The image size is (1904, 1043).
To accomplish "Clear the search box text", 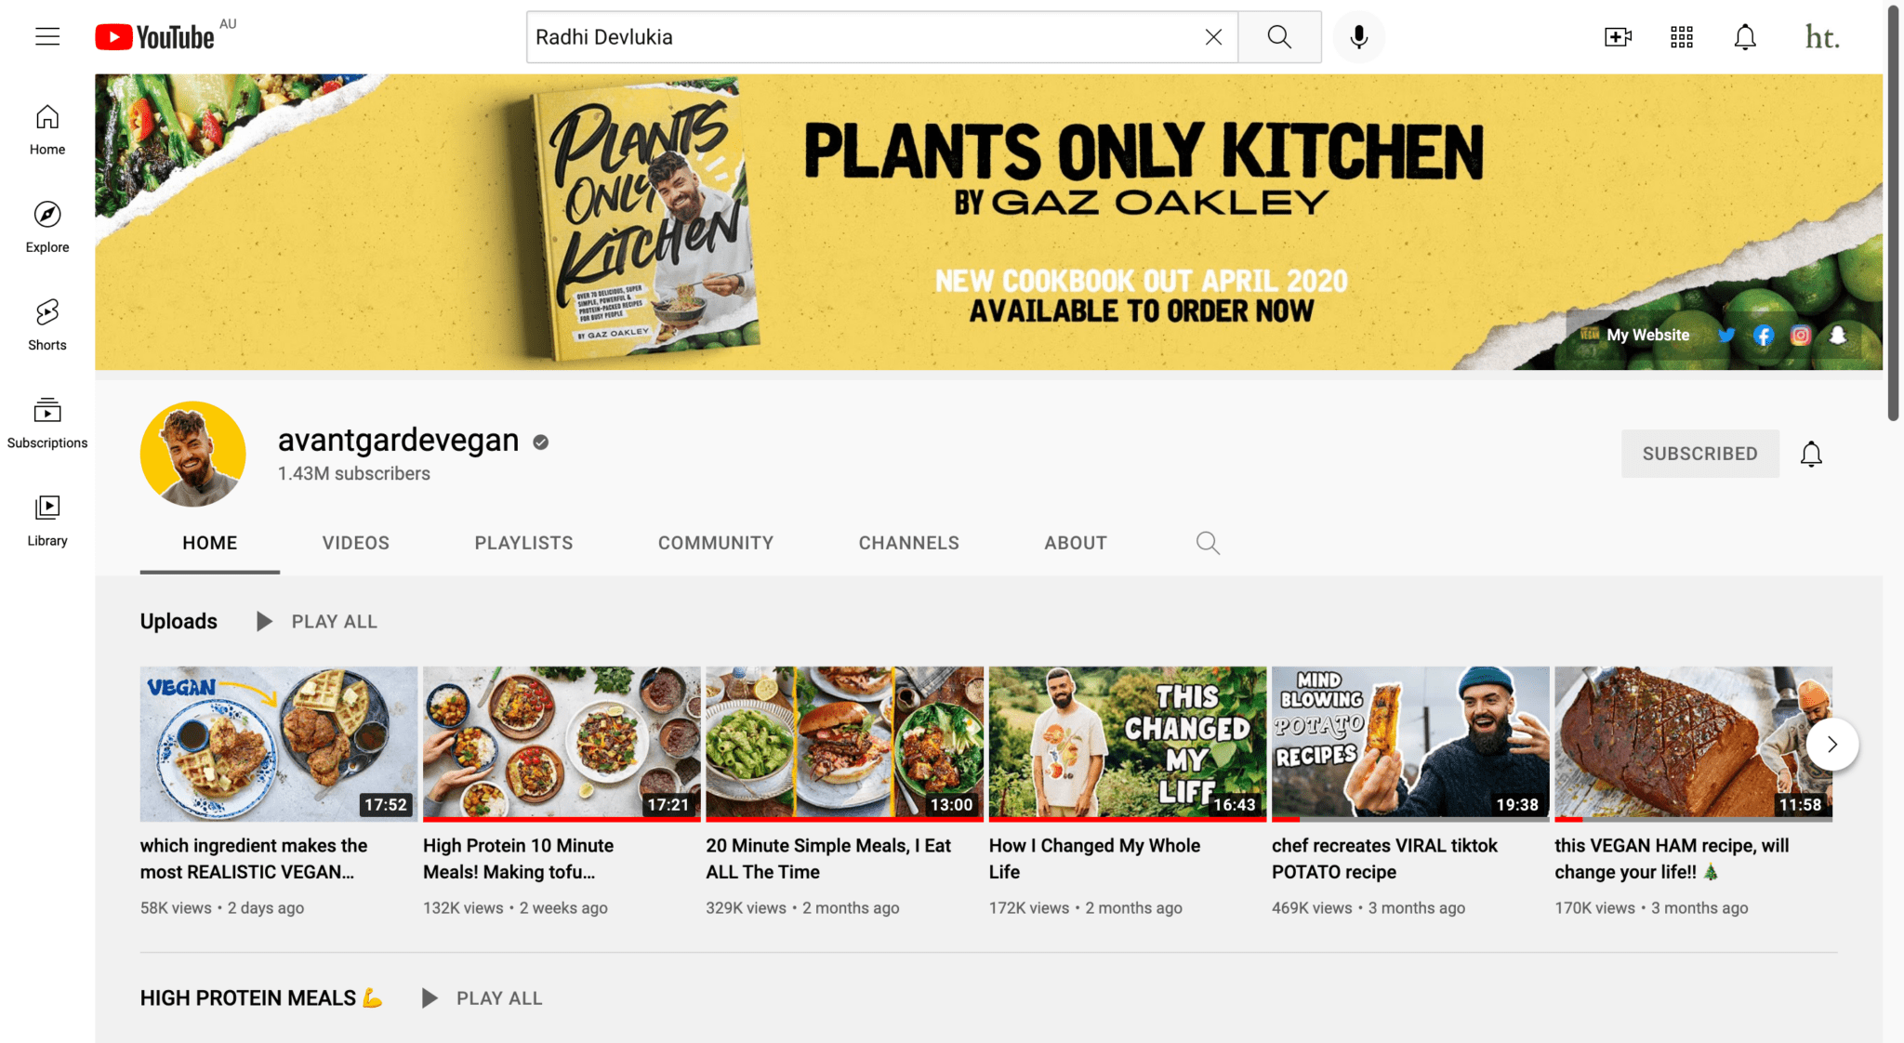I will [x=1213, y=37].
